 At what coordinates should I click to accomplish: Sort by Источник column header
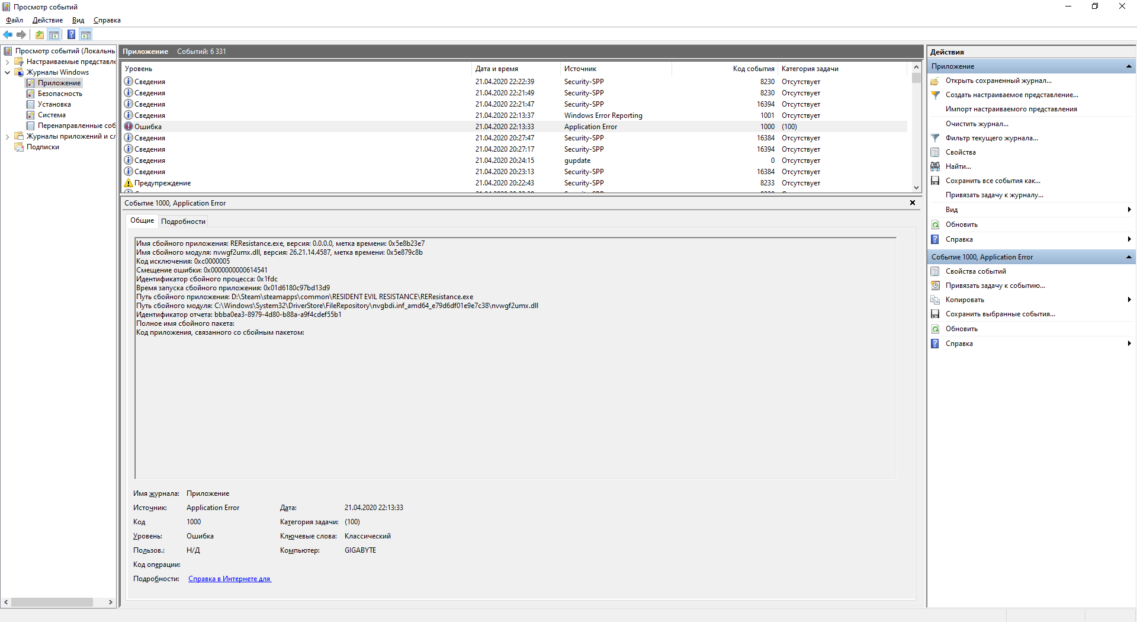point(616,69)
